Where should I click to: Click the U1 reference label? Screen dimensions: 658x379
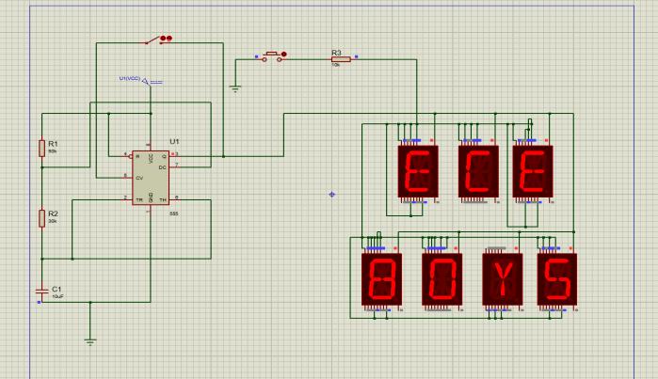tap(174, 142)
